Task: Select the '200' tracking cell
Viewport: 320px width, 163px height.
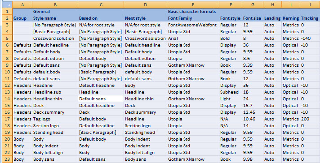Action: [310, 119]
